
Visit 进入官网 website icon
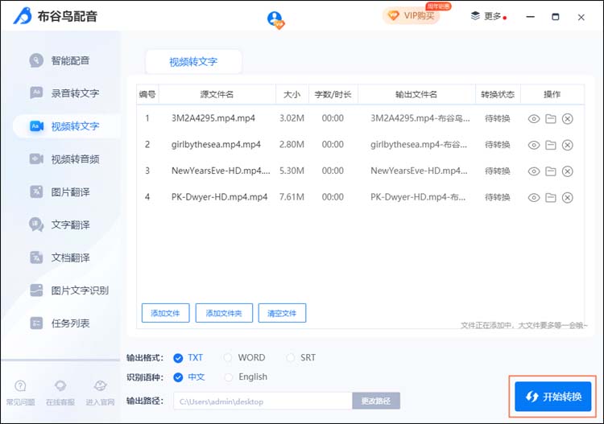100,387
